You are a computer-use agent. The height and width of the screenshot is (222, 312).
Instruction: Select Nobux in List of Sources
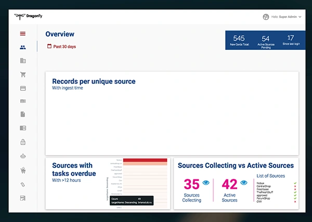[261, 183]
